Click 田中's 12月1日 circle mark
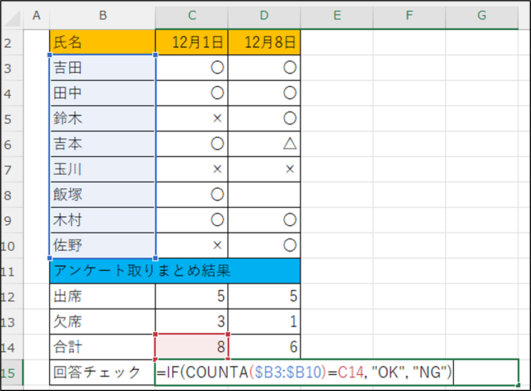The height and width of the screenshot is (391, 531). coord(218,93)
